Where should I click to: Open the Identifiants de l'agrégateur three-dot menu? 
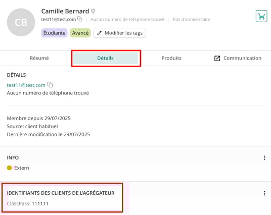[264, 193]
